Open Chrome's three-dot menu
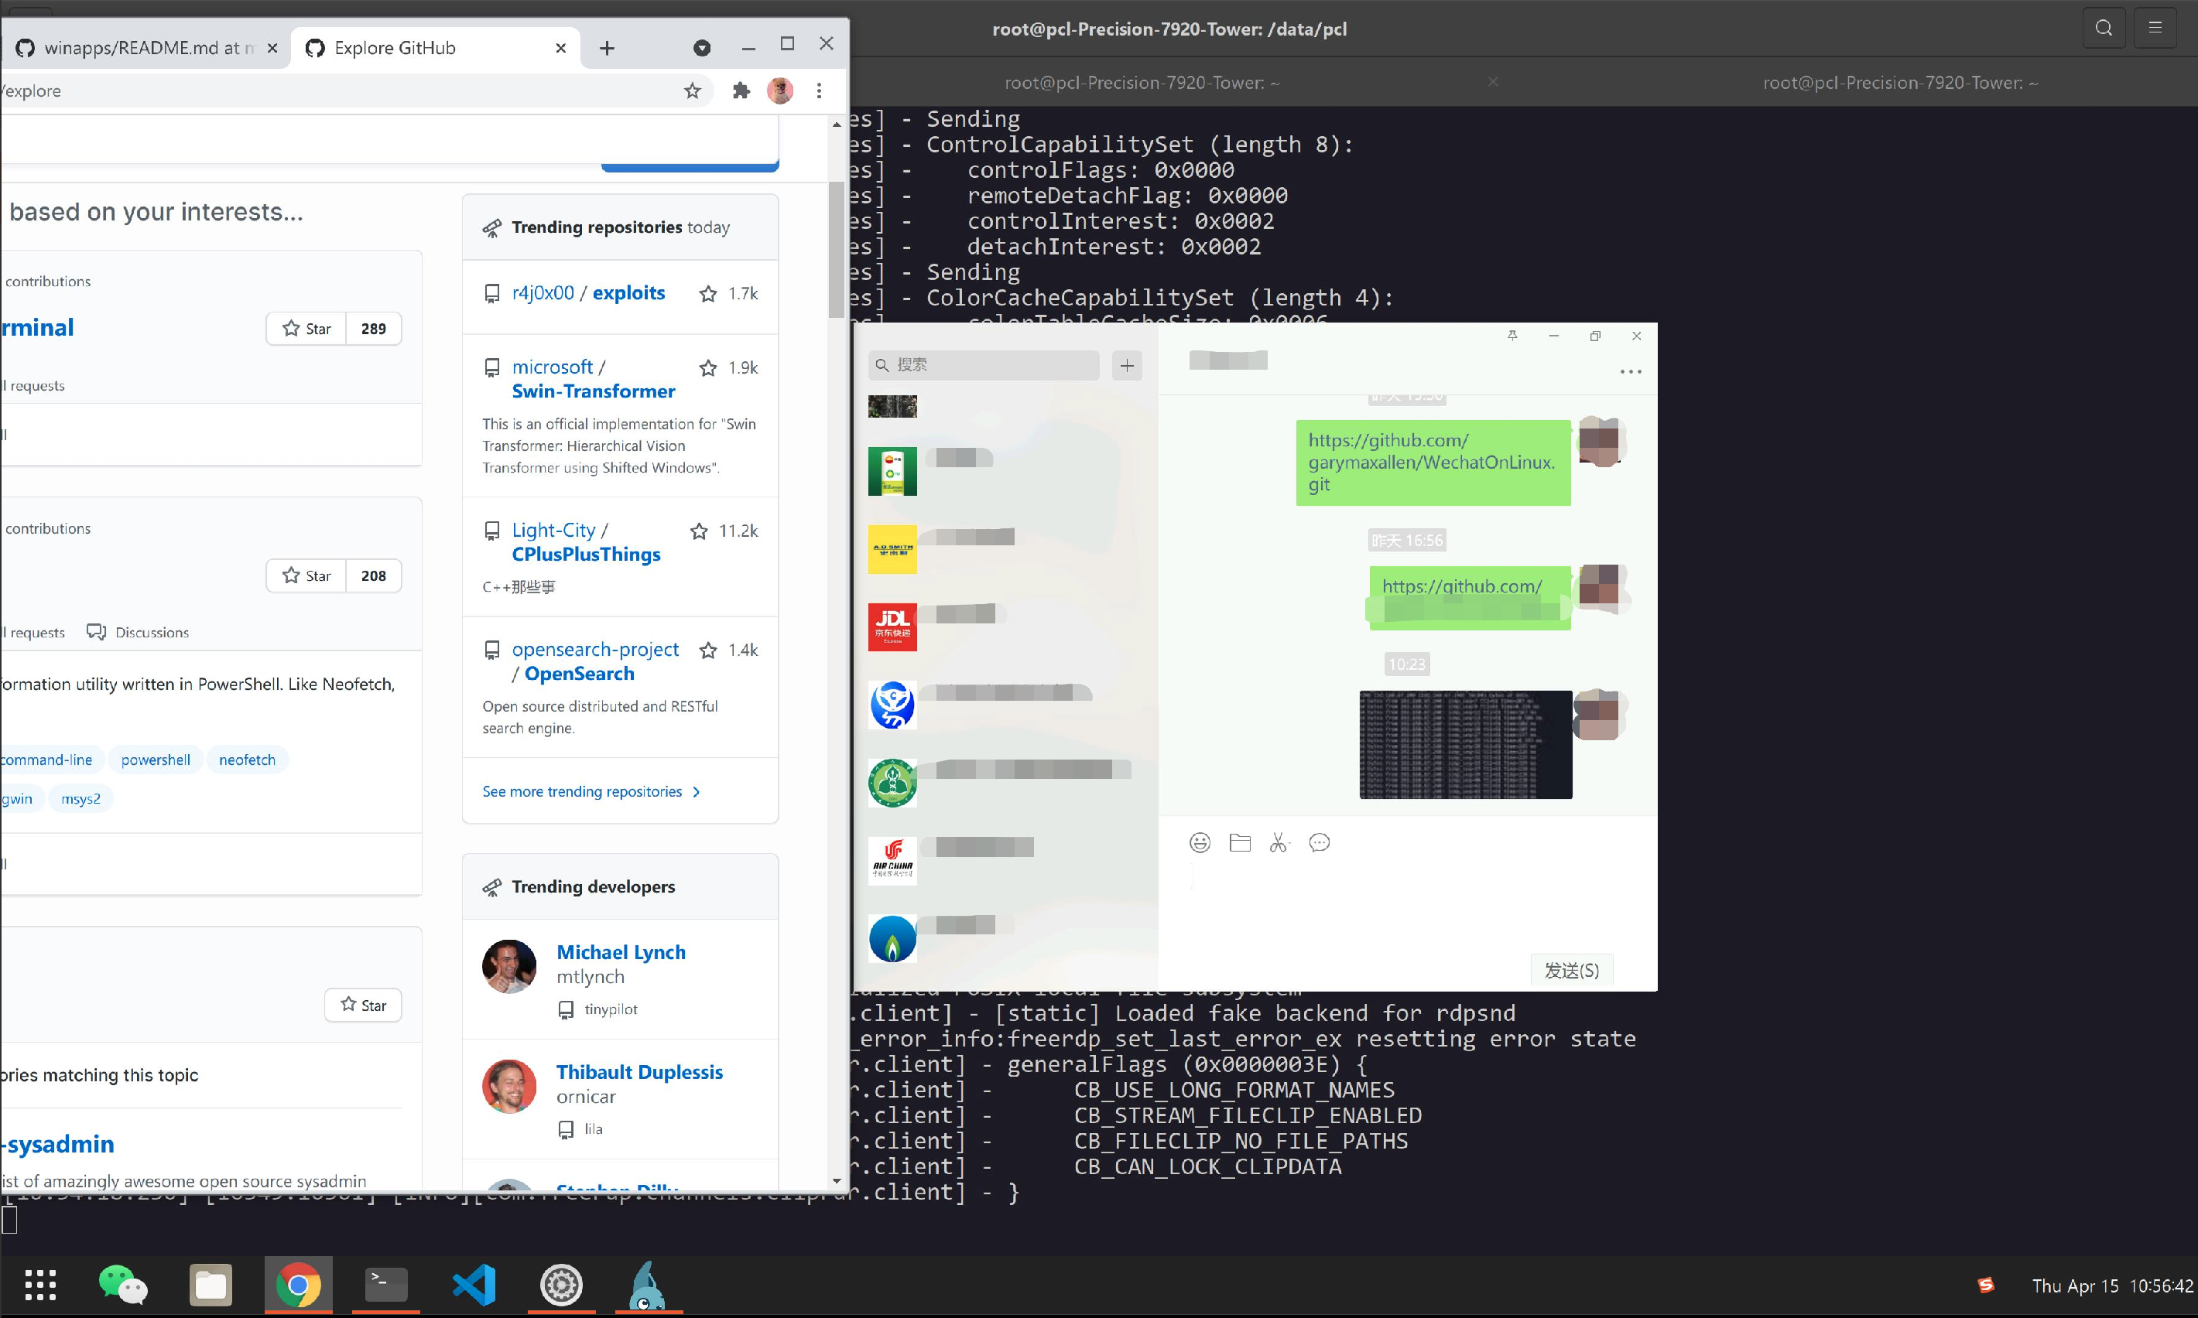Image resolution: width=2198 pixels, height=1318 pixels. click(819, 90)
